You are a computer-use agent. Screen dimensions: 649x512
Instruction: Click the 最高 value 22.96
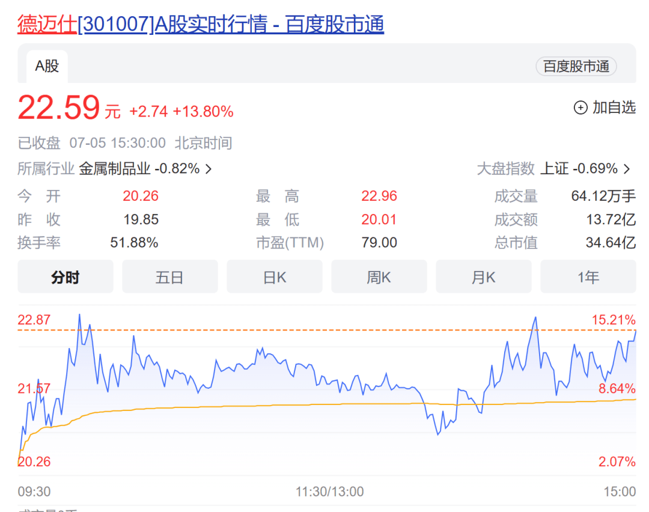coord(379,196)
